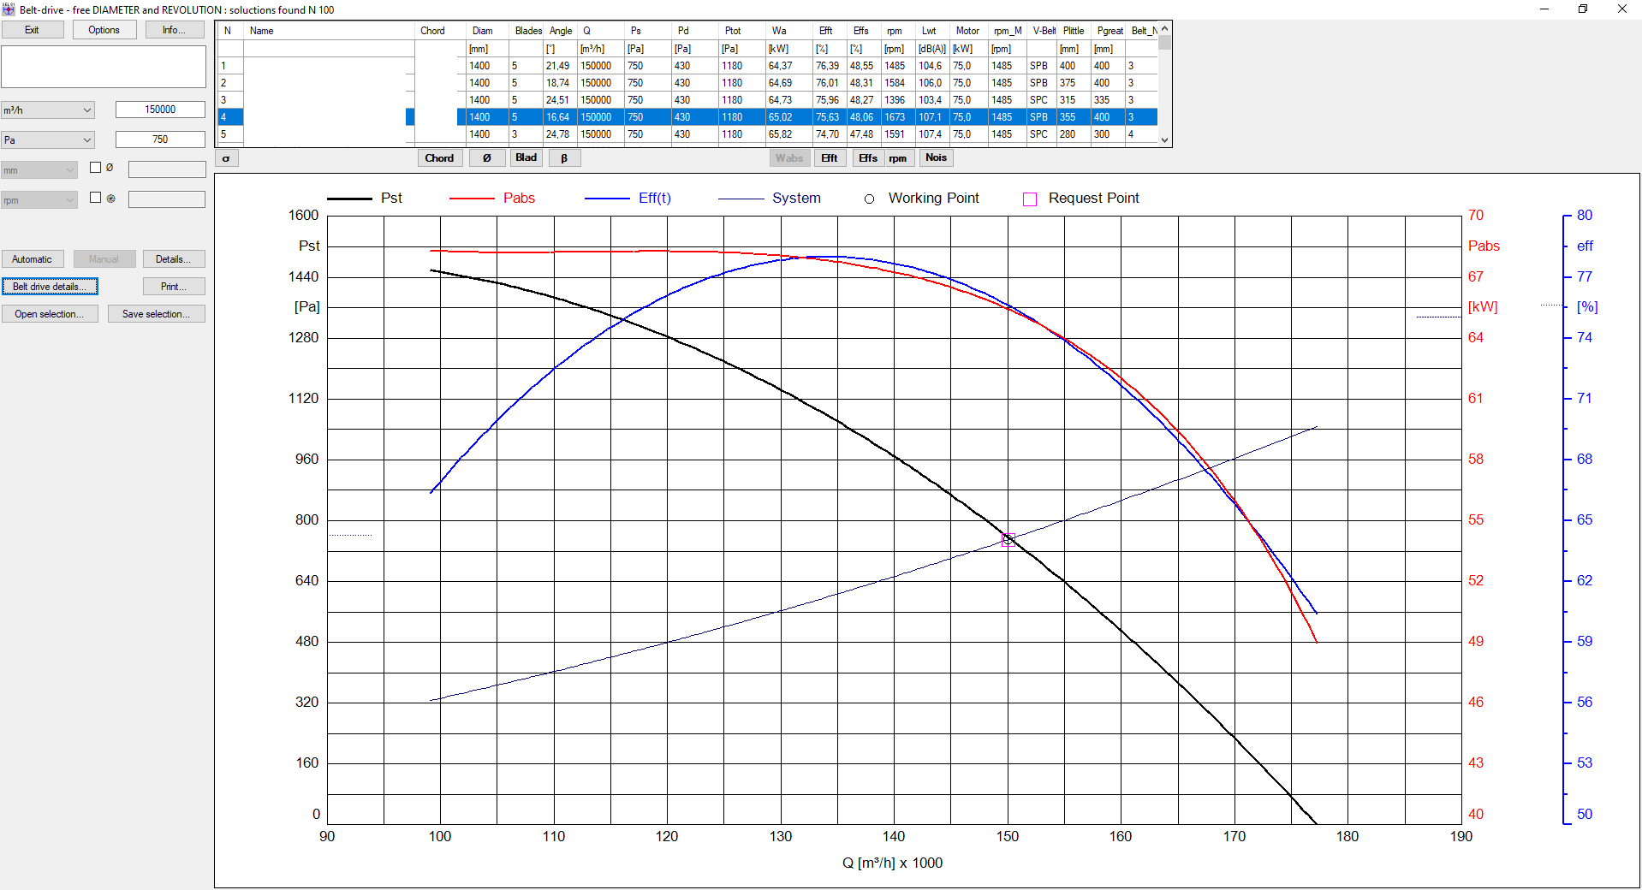The height and width of the screenshot is (890, 1642).
Task: Sort results by rpm button
Action: [897, 158]
